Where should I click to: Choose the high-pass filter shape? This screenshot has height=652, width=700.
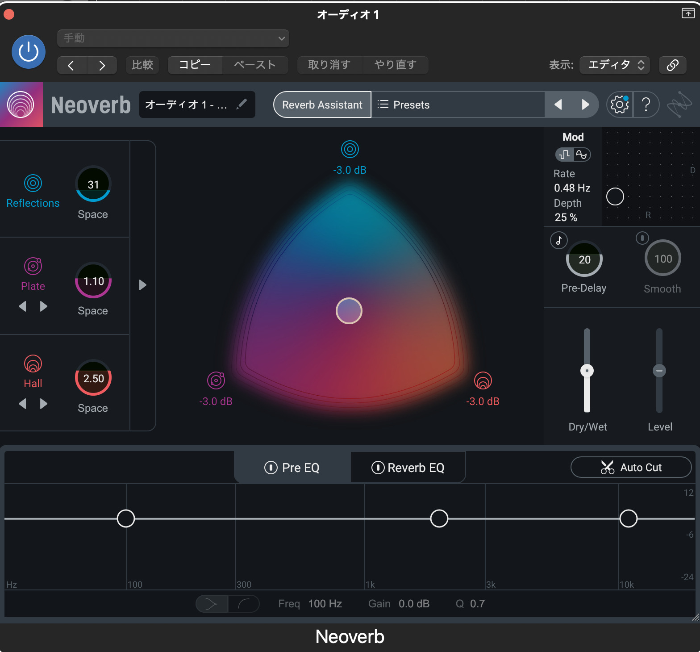pyautogui.click(x=244, y=604)
